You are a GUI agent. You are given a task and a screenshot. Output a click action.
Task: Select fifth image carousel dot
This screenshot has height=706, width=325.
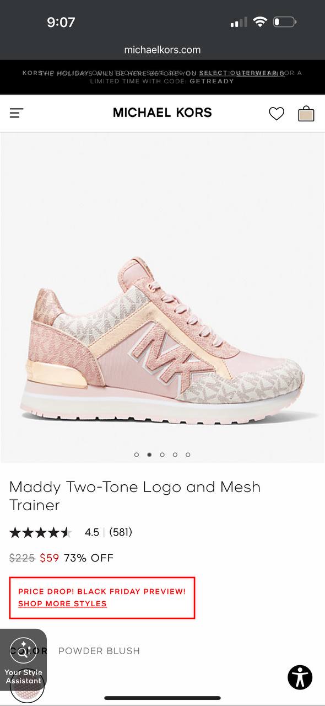point(188,454)
